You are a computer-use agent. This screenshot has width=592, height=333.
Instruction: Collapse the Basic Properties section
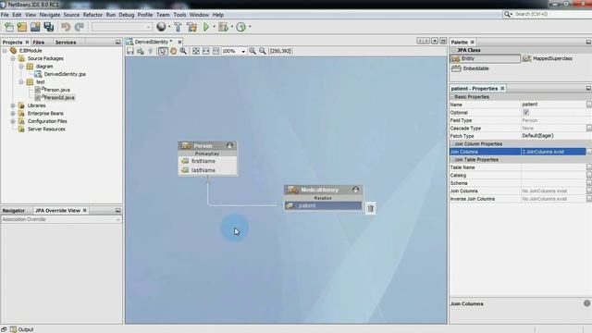(452, 97)
